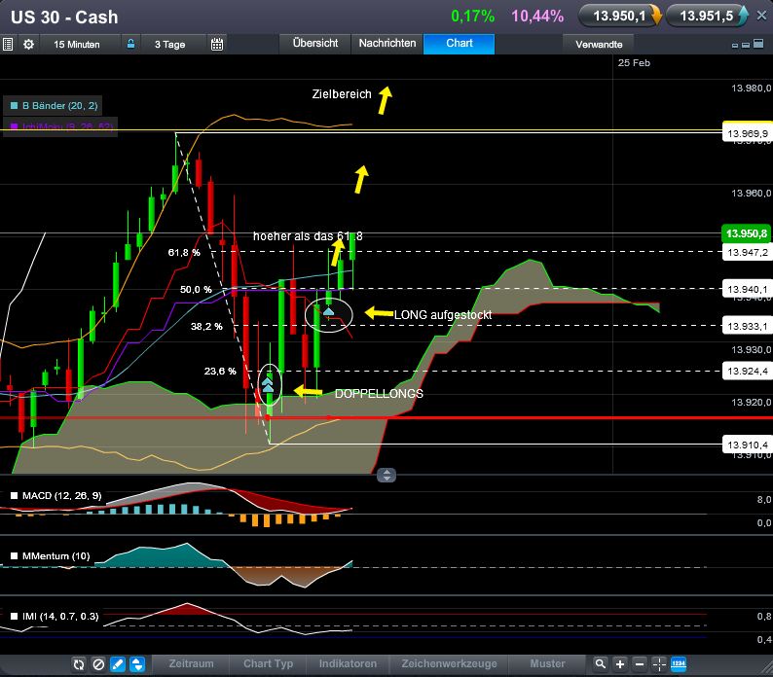The image size is (773, 677).
Task: Zoom out with the minus icon
Action: [640, 664]
